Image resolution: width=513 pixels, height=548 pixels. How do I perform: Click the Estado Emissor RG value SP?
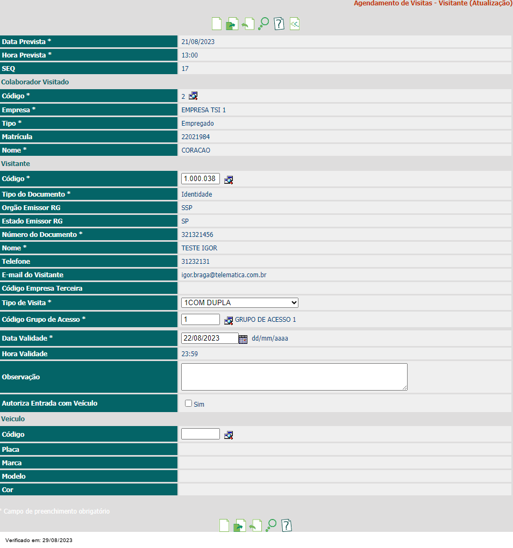185,221
